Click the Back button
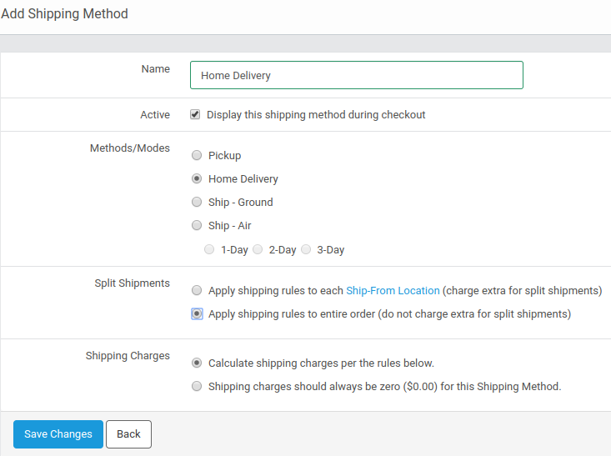The height and width of the screenshot is (456, 611). [128, 434]
